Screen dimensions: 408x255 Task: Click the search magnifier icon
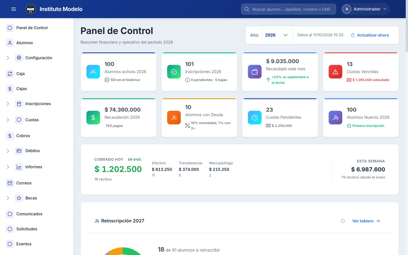coord(247,9)
